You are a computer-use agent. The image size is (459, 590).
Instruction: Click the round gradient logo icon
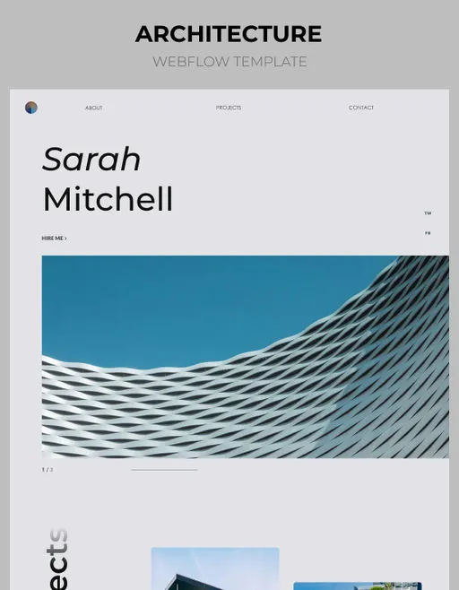[31, 108]
